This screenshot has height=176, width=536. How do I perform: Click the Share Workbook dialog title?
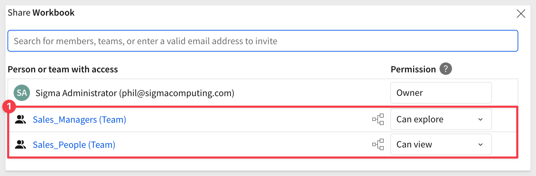click(x=41, y=13)
